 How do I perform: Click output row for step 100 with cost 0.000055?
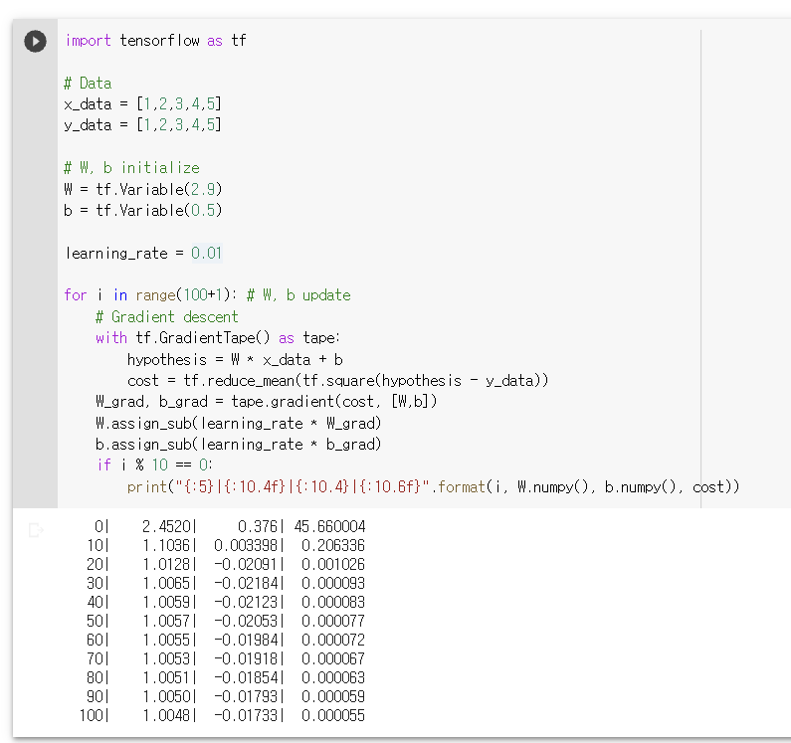coord(222,715)
